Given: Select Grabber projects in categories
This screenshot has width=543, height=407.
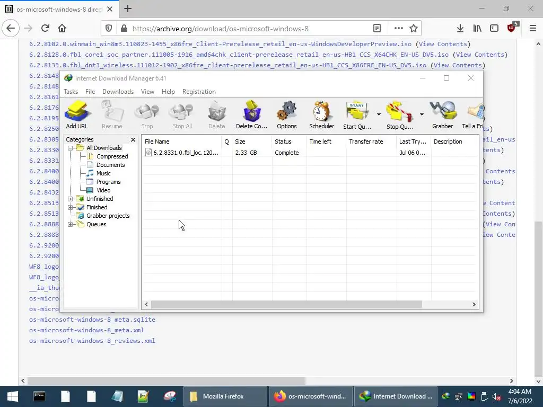Looking at the screenshot, I should [108, 216].
